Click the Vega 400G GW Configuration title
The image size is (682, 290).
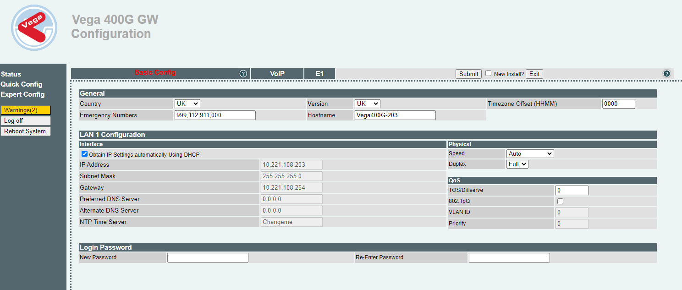tap(115, 27)
